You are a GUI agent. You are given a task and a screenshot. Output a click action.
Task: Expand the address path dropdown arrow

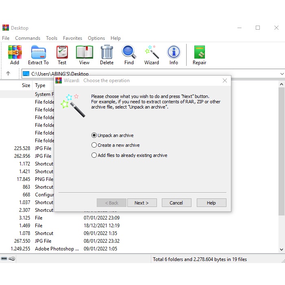(282, 74)
